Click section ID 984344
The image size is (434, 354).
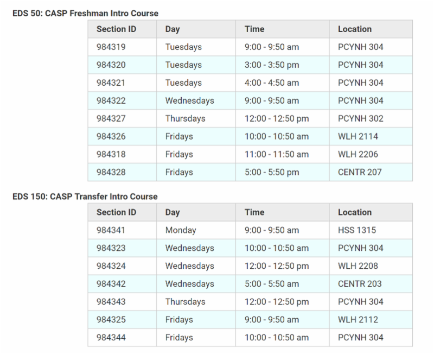pos(111,338)
